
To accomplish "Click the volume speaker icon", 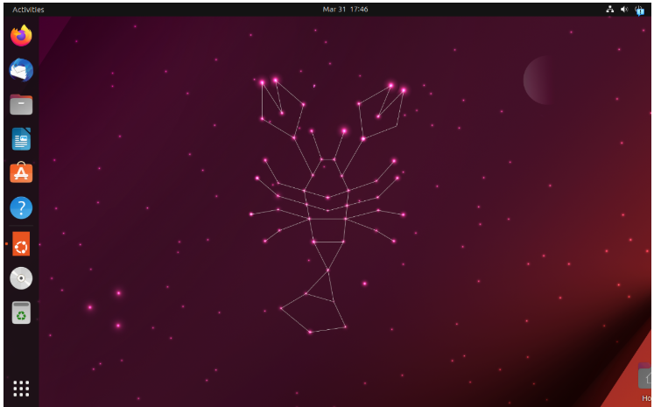I will coord(624,9).
